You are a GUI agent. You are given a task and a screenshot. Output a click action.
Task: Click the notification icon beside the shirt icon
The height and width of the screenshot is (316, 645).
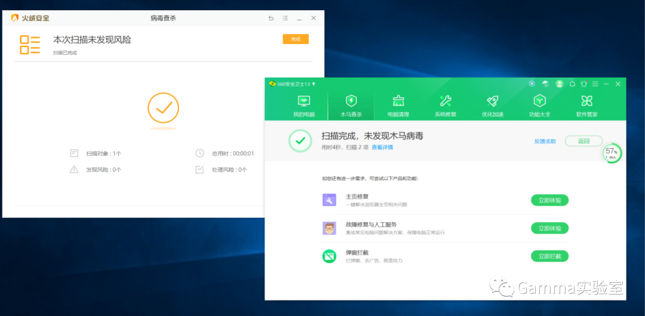click(x=572, y=84)
